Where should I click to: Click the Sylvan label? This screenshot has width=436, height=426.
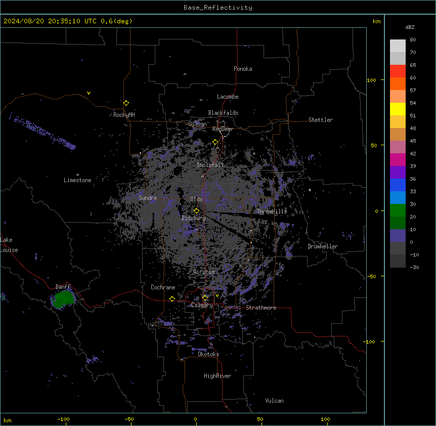[x=197, y=124]
